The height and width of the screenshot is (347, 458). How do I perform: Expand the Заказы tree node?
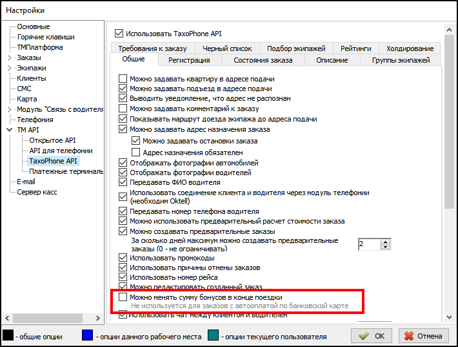[x=9, y=58]
